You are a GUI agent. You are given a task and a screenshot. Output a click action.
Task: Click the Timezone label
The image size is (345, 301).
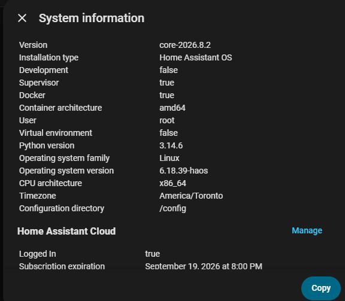click(38, 196)
